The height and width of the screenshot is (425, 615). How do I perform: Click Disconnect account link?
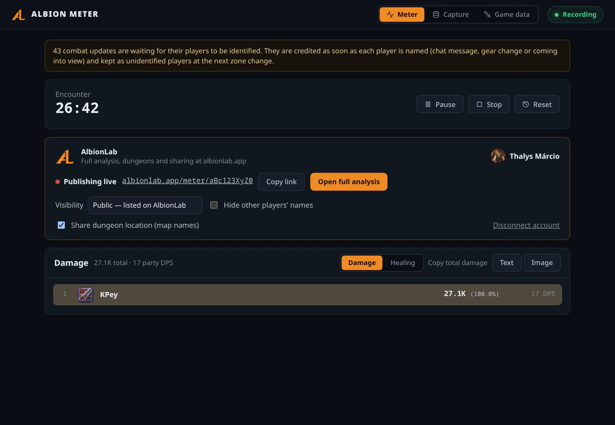point(526,225)
